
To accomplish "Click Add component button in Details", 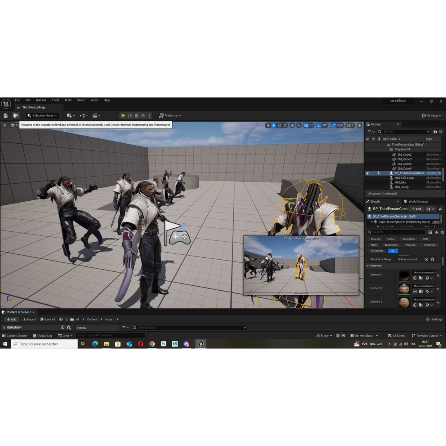I will 416,209.
